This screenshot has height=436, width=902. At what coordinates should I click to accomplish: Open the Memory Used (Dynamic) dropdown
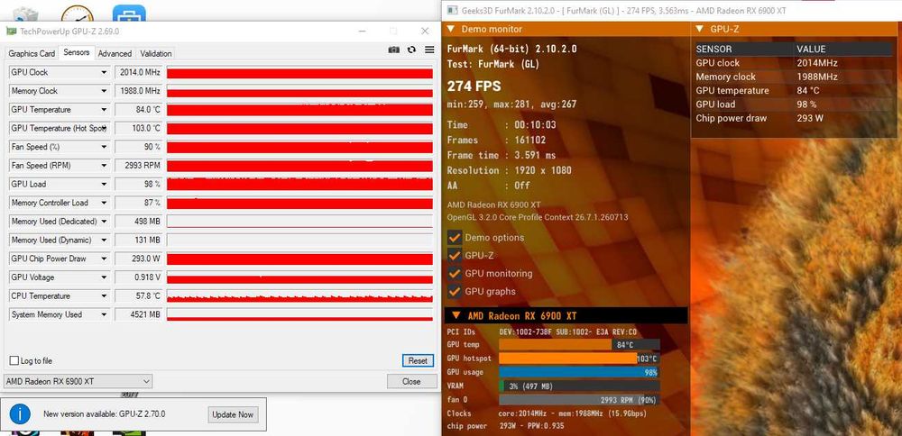point(104,241)
